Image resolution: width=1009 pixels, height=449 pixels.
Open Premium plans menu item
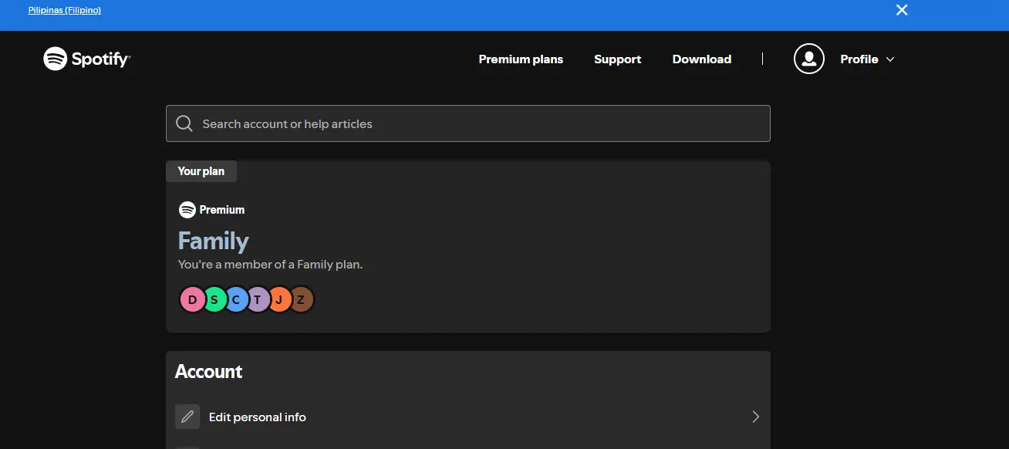pos(521,59)
